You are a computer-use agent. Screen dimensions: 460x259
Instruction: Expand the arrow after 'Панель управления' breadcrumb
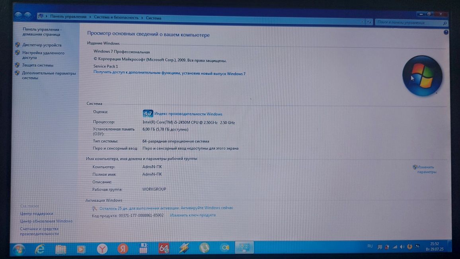(x=90, y=17)
